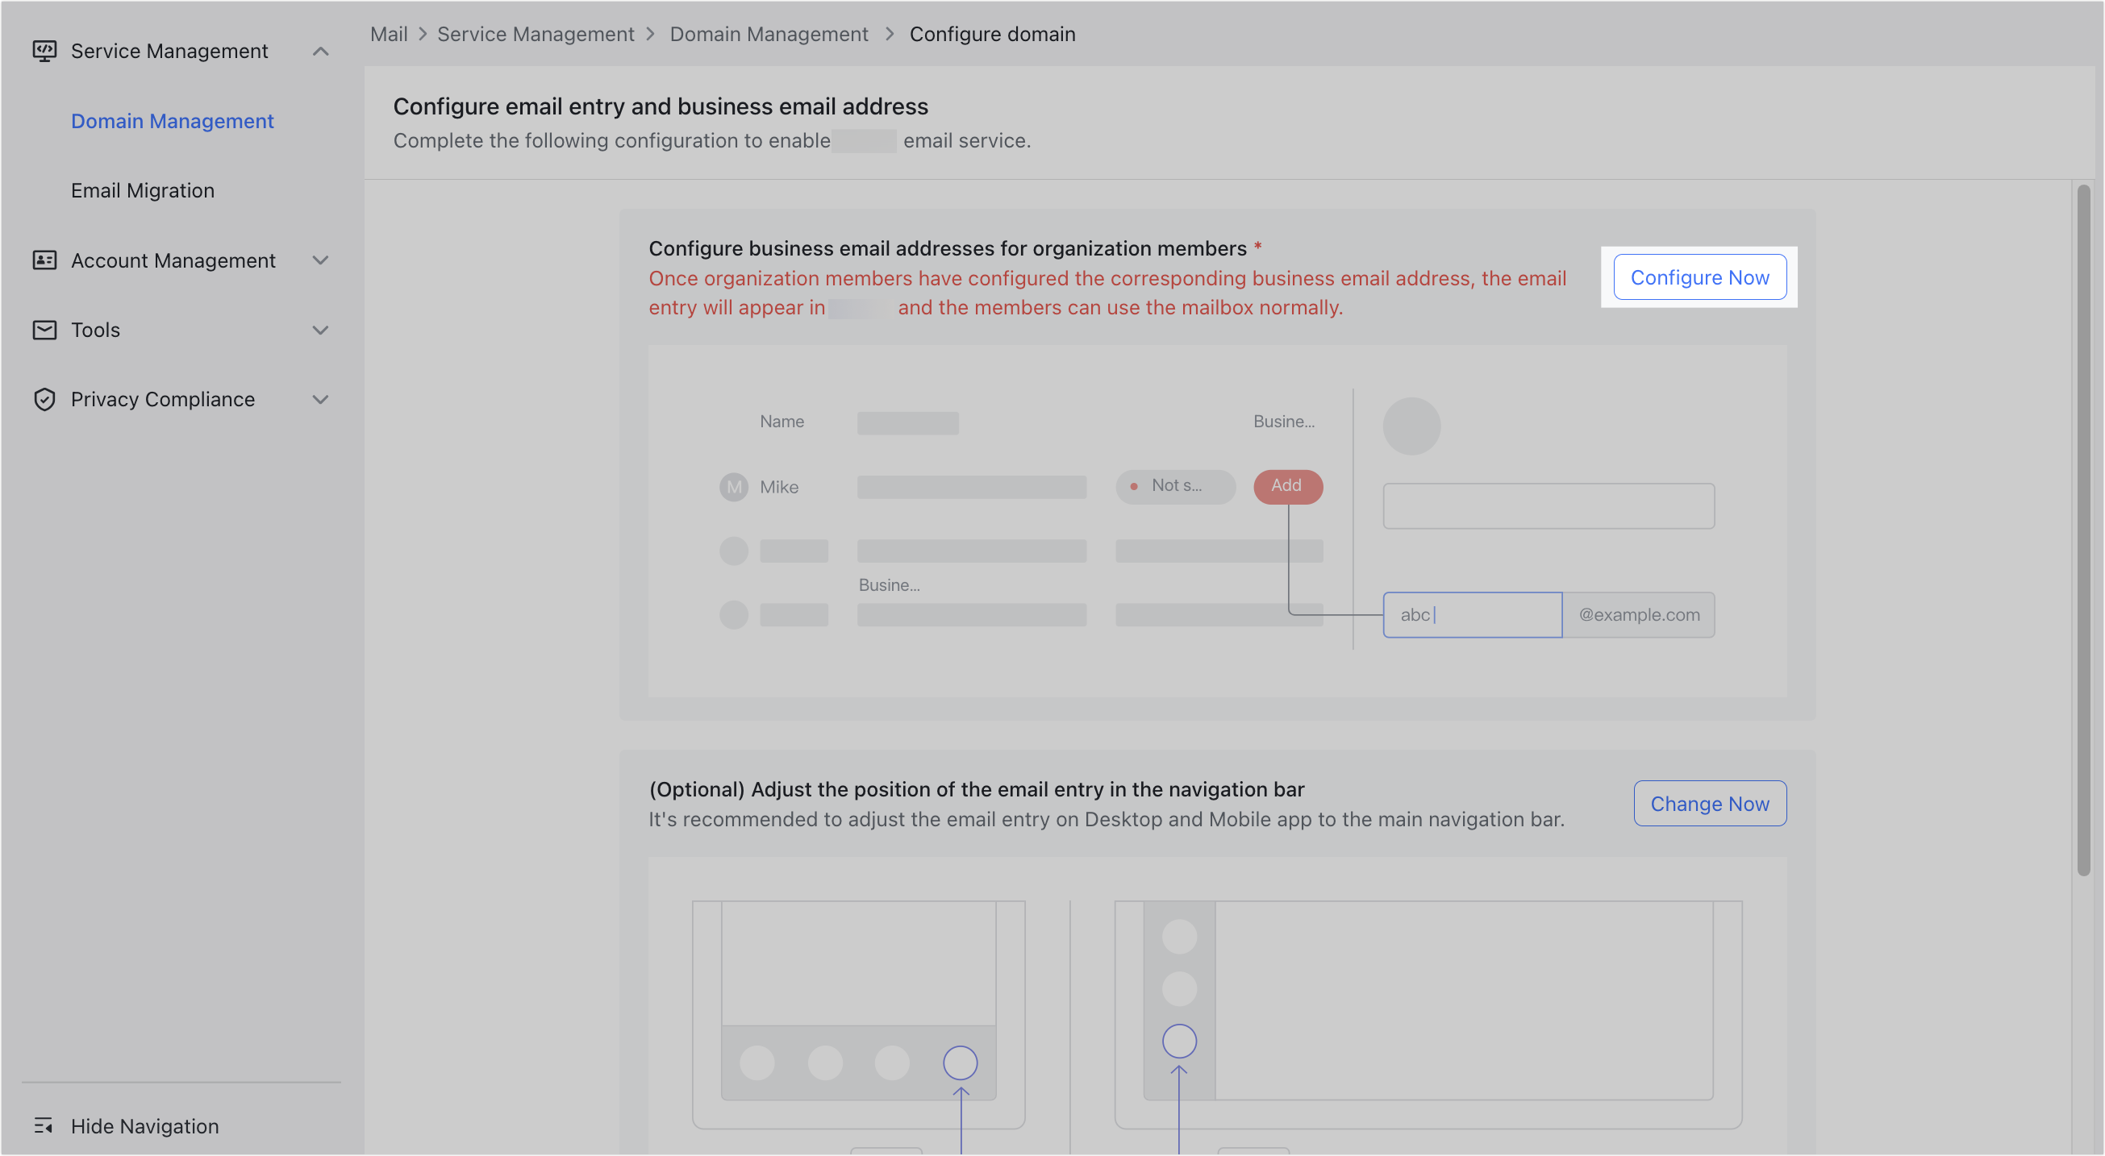Click the Service Management monitor icon
Image resolution: width=2105 pixels, height=1156 pixels.
pyautogui.click(x=44, y=51)
